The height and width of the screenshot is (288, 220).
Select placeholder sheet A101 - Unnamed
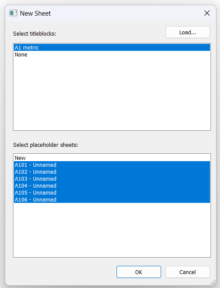click(x=112, y=165)
